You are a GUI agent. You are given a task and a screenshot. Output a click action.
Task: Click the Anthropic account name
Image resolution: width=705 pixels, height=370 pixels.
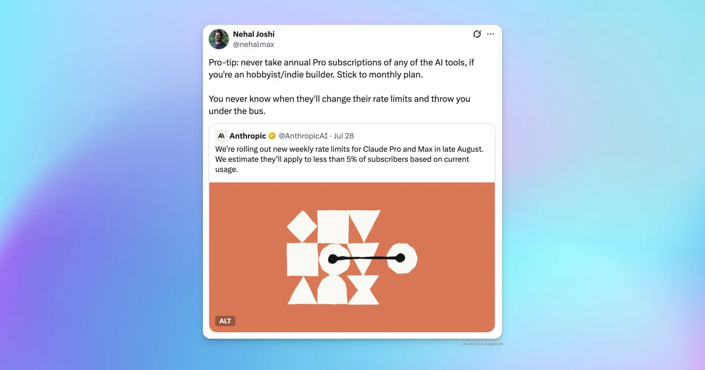(248, 136)
